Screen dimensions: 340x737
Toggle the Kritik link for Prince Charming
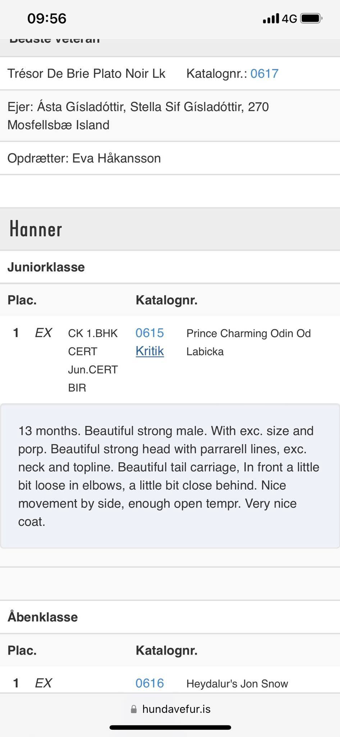150,351
